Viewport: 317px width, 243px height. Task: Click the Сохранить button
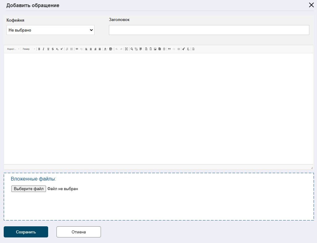pyautogui.click(x=26, y=232)
